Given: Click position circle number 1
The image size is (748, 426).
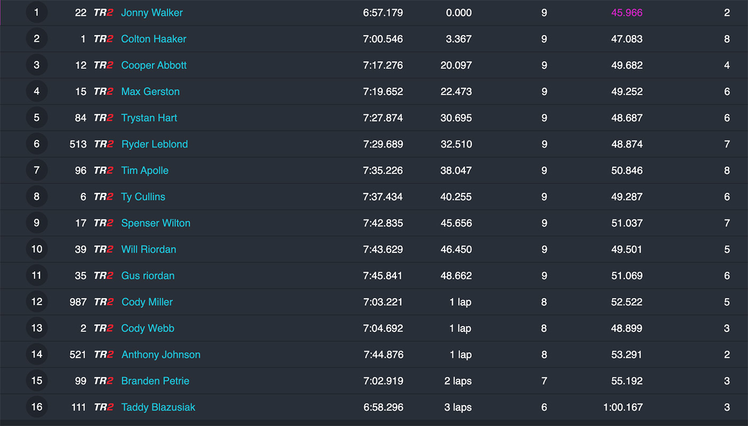Looking at the screenshot, I should pyautogui.click(x=36, y=12).
